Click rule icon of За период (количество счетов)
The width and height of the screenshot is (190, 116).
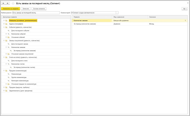tap(11, 67)
